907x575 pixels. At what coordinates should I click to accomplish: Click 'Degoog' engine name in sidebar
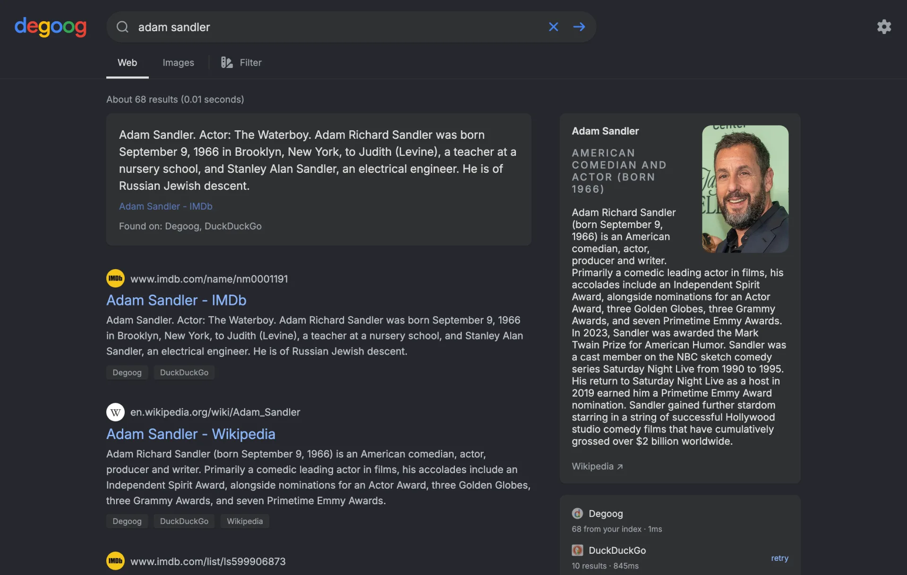point(606,514)
